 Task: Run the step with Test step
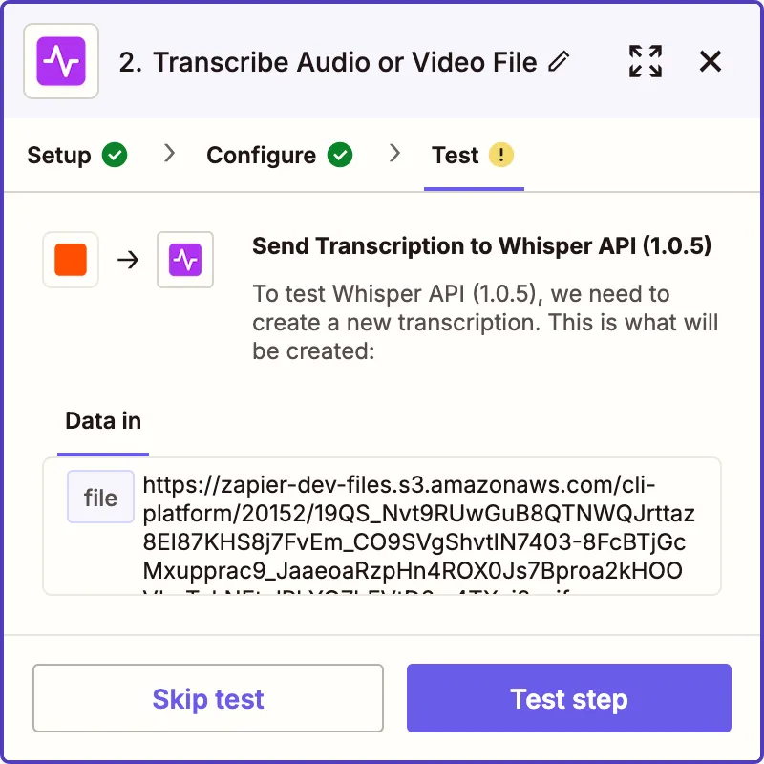pos(568,698)
